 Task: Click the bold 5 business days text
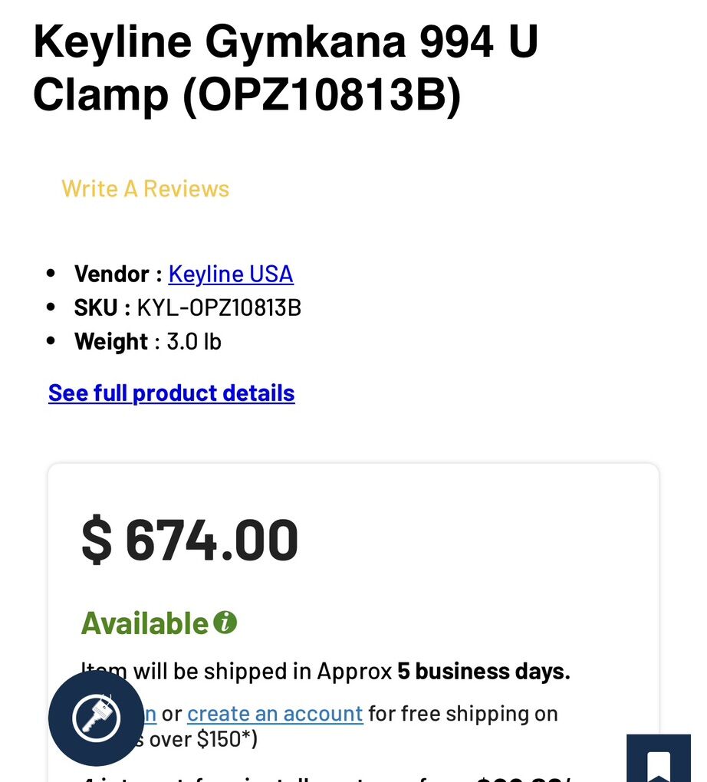point(484,672)
